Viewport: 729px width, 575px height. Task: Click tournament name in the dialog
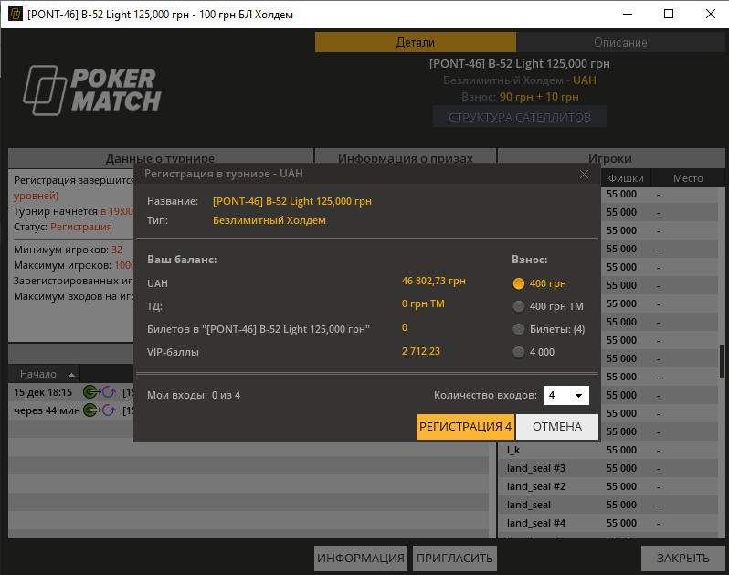click(292, 201)
